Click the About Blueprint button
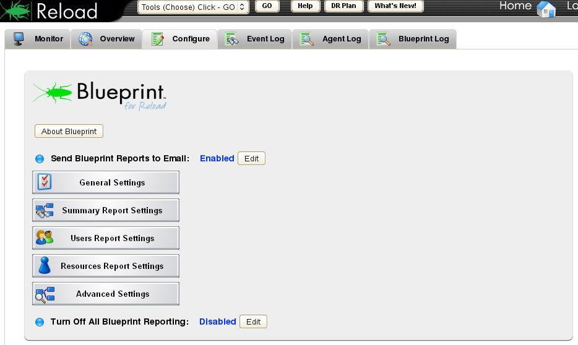578x345 pixels. click(x=69, y=132)
